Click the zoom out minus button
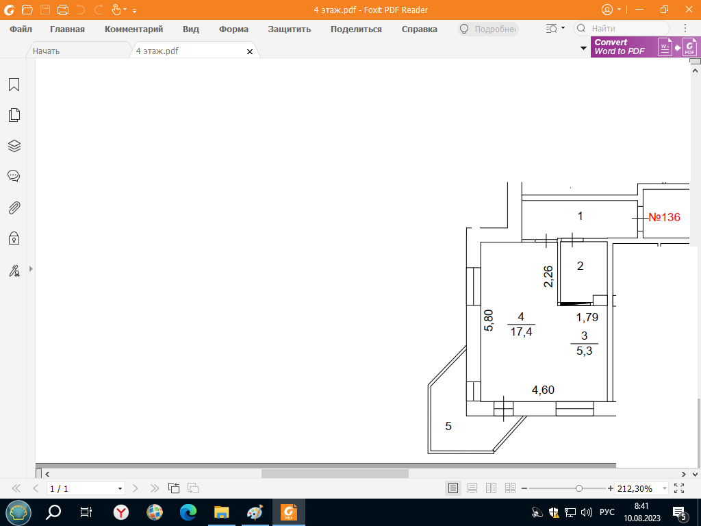Image resolution: width=701 pixels, height=526 pixels. point(524,488)
